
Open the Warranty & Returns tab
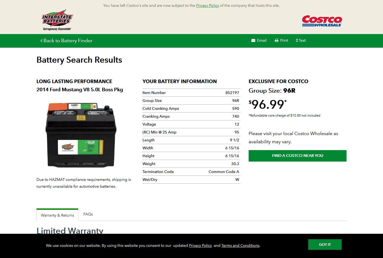pyautogui.click(x=57, y=215)
